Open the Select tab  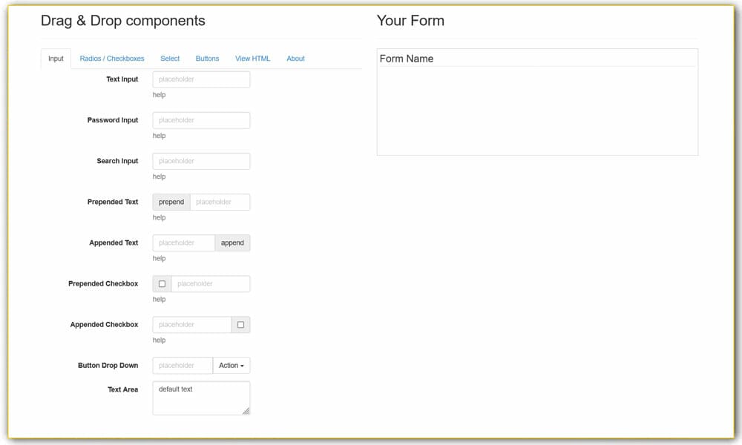170,59
